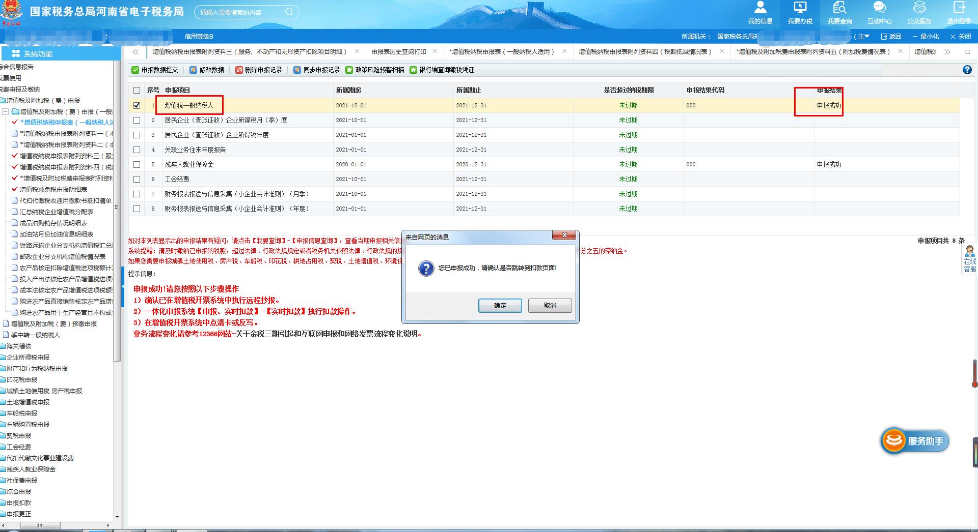Click the left tree horizontal scrollbar thumb

coord(40,525)
